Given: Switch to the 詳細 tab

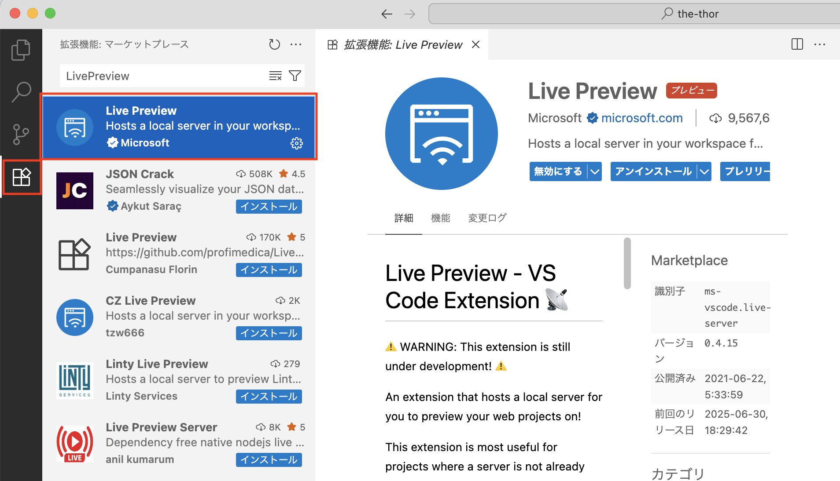Looking at the screenshot, I should point(404,218).
